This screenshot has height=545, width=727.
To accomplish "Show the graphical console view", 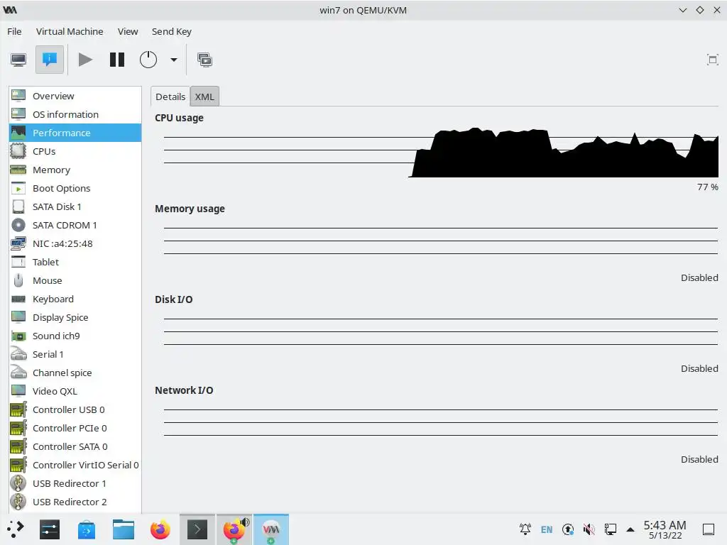I will click(18, 60).
